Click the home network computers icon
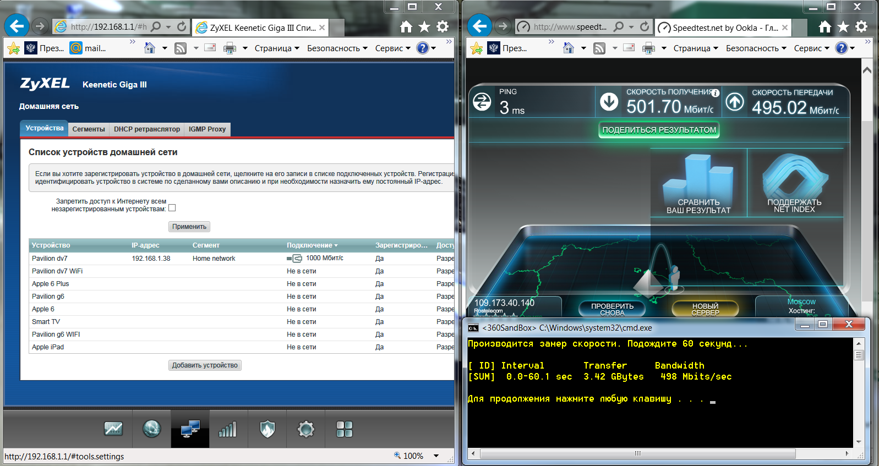Screen dimensions: 879x466 tap(190, 429)
